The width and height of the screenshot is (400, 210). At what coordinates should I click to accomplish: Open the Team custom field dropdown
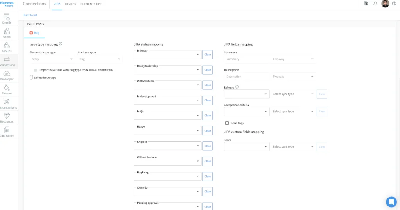click(x=246, y=146)
